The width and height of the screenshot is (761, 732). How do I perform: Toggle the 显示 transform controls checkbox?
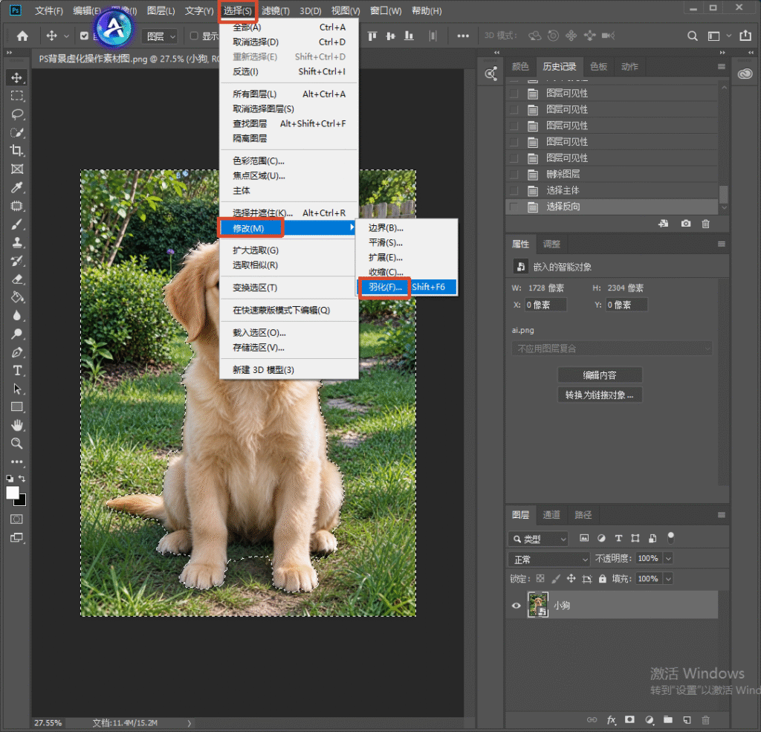point(194,36)
